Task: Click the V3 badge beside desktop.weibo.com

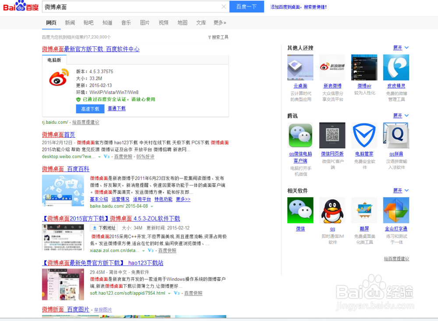Action: [106, 157]
